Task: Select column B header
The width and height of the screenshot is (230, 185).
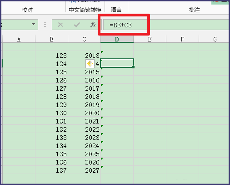Action: (x=51, y=39)
